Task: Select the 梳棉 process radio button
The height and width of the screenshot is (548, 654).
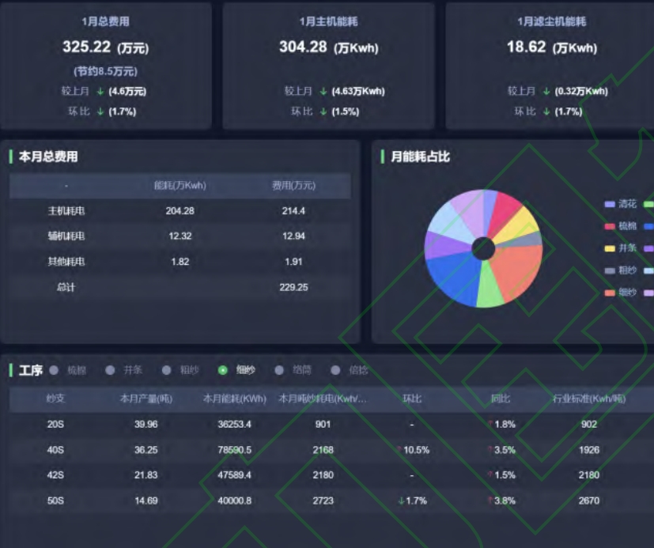Action: pyautogui.click(x=54, y=370)
